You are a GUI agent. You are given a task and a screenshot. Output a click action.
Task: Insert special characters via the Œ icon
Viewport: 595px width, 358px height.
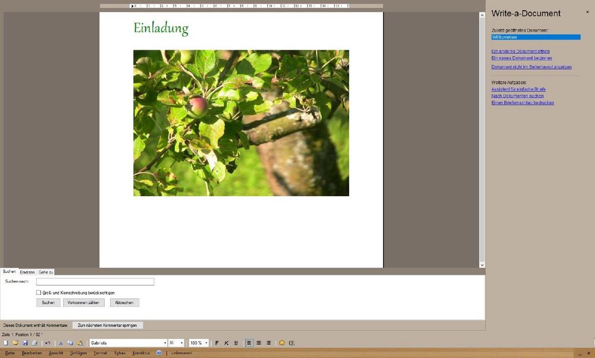pos(291,343)
